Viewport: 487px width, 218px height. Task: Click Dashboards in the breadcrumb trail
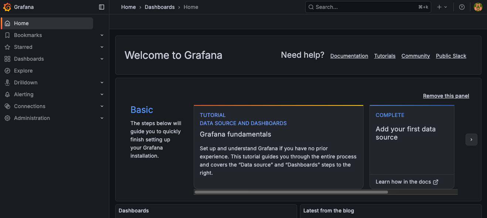tap(160, 7)
